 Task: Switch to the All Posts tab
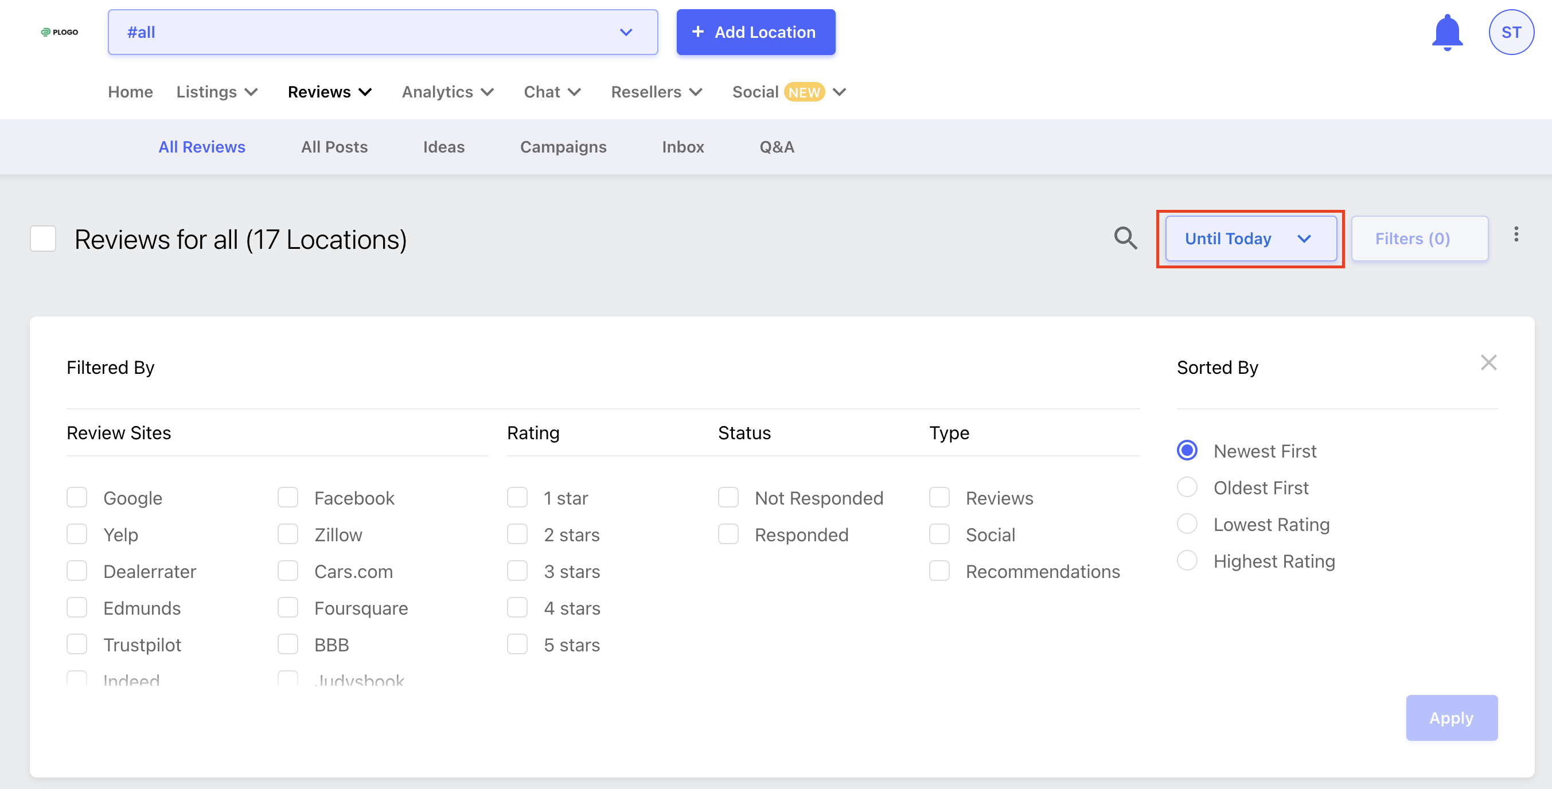coord(334,147)
